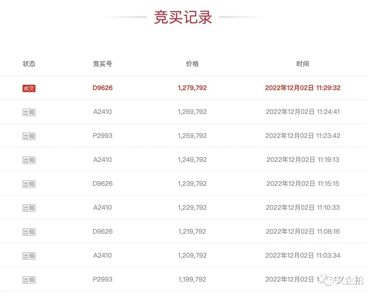The height and width of the screenshot is (297, 376).
Task: Click the 出局 badge in the 1,229,792 row
Action: pos(29,208)
